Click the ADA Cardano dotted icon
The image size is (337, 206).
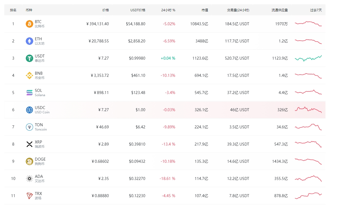click(x=29, y=179)
